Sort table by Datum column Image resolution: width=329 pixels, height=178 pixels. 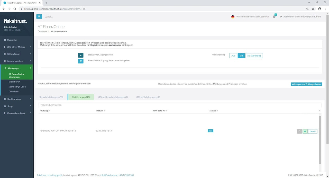(101, 111)
